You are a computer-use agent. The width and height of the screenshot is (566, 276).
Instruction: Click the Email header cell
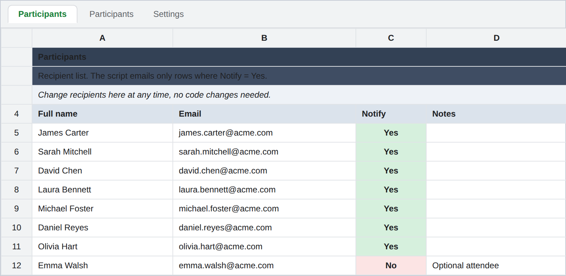click(264, 114)
